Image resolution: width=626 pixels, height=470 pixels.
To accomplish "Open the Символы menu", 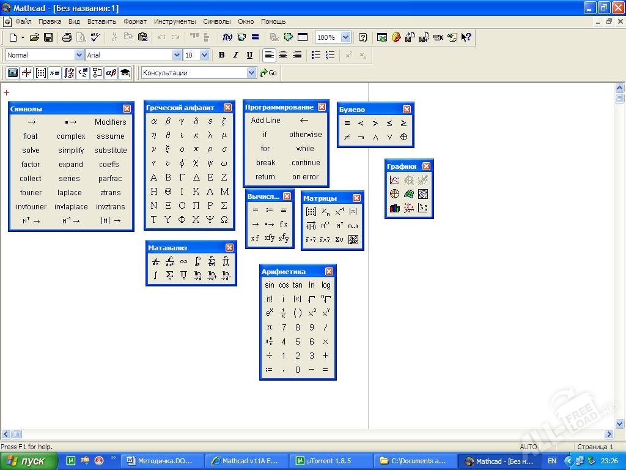I will (216, 21).
